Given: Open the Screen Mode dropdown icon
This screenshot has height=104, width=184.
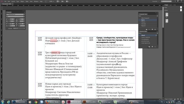Looking at the screenshot, I should click(63, 1).
